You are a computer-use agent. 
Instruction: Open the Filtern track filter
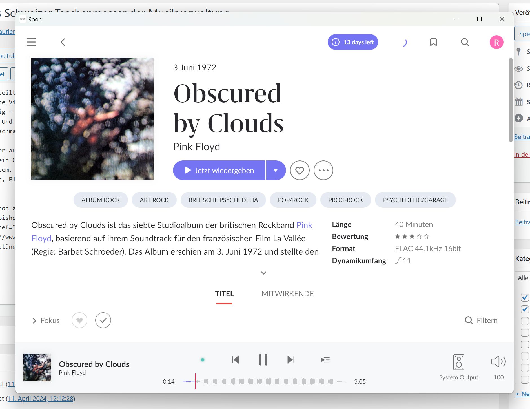(x=481, y=320)
